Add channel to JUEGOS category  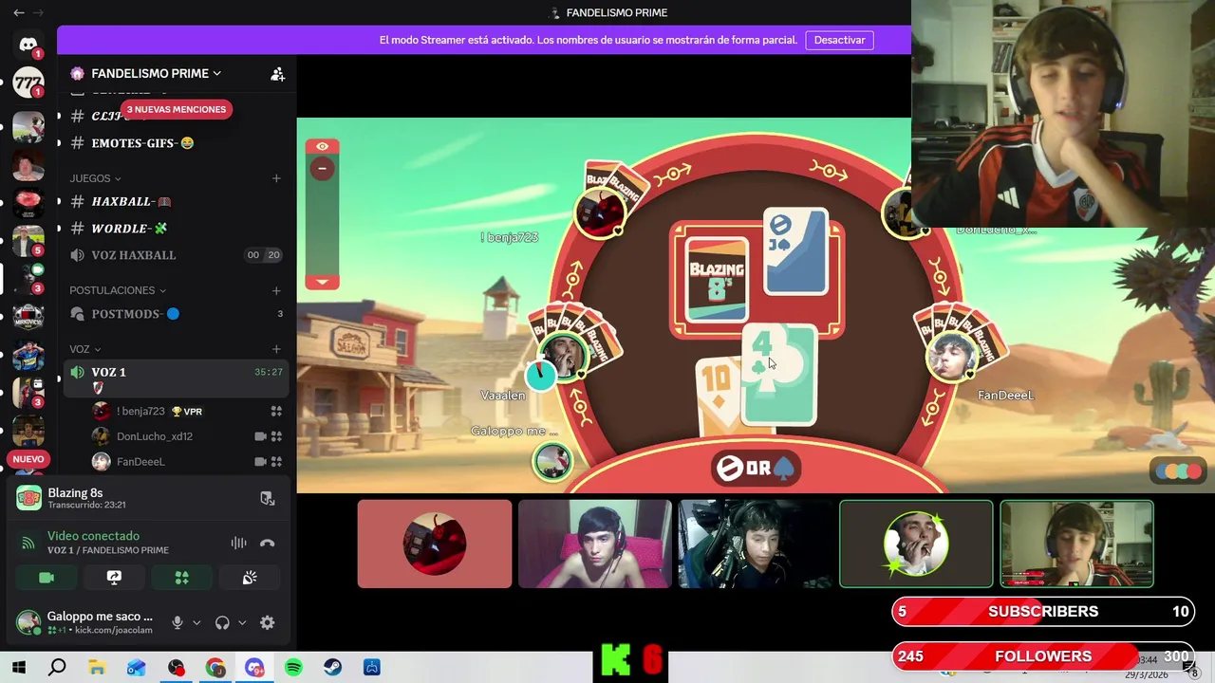[x=276, y=178]
